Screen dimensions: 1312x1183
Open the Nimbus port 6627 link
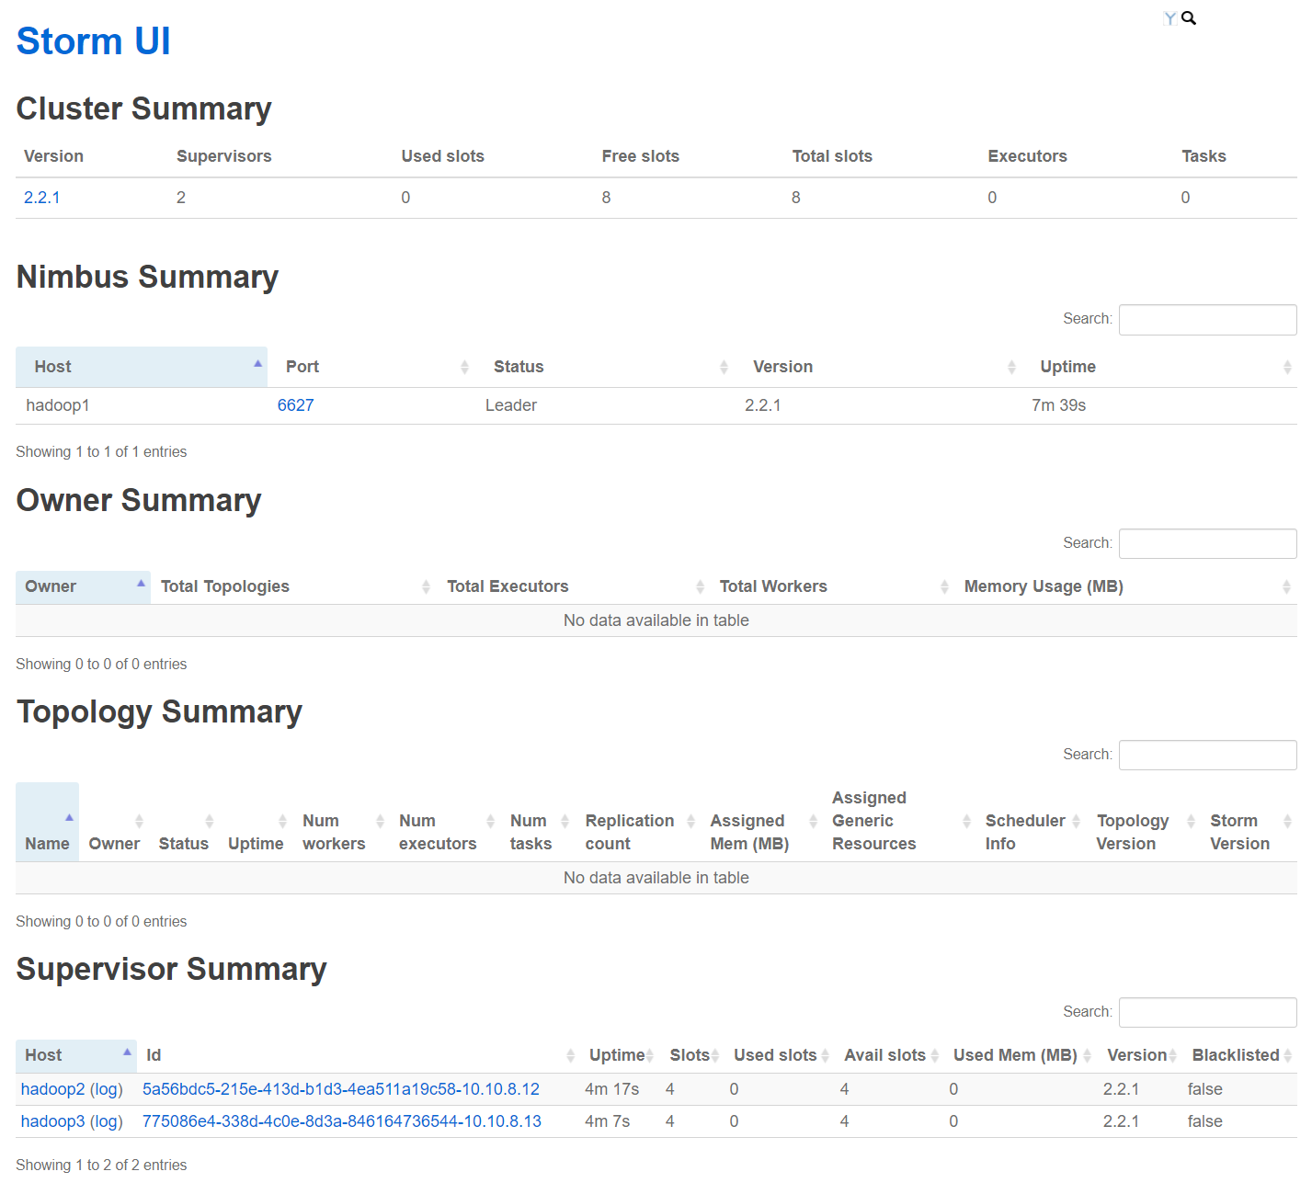(x=295, y=405)
